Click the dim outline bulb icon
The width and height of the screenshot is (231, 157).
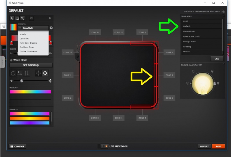[x=193, y=72]
